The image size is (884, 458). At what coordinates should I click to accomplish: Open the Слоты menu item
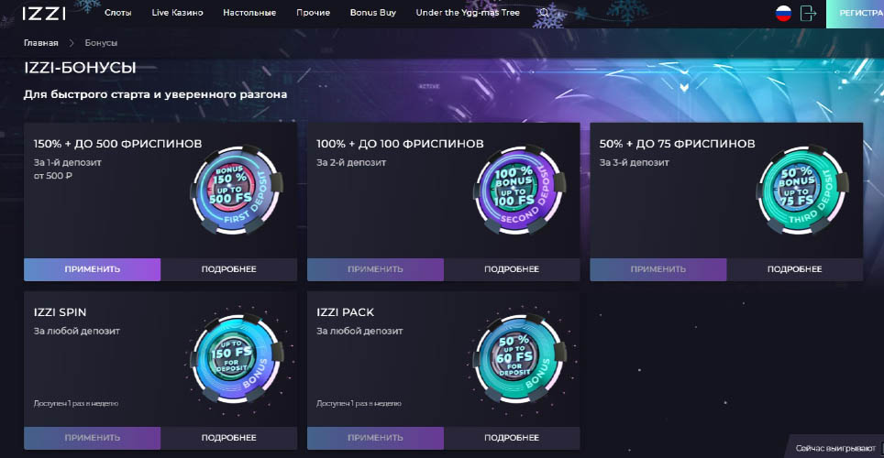(118, 14)
